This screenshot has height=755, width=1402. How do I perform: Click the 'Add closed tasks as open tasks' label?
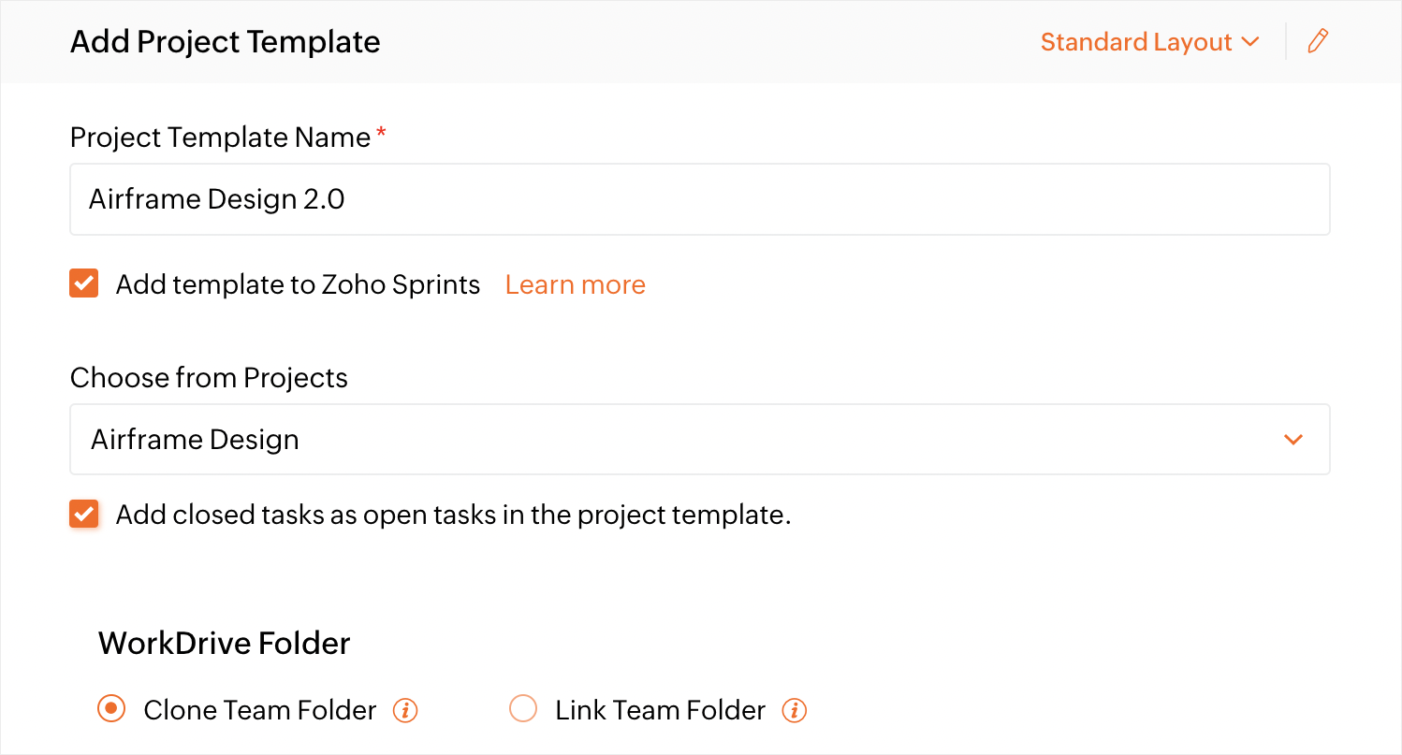click(x=453, y=515)
